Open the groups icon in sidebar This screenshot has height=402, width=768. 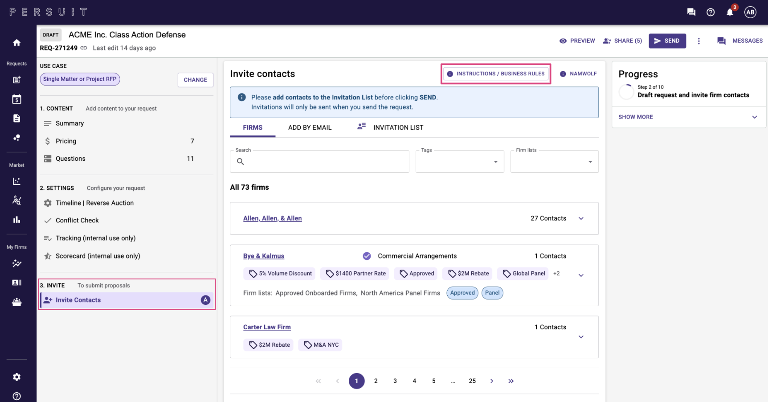coord(16,302)
